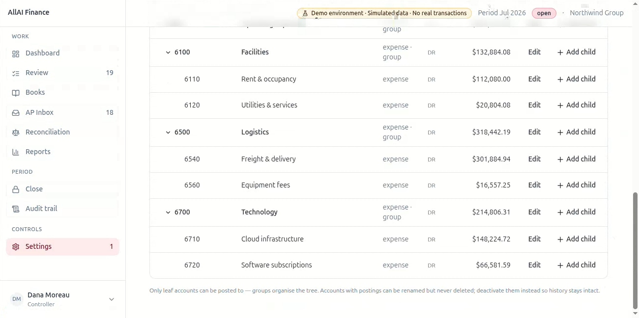This screenshot has height=318, width=639.
Task: Click the Review checklist icon
Action: click(x=16, y=73)
